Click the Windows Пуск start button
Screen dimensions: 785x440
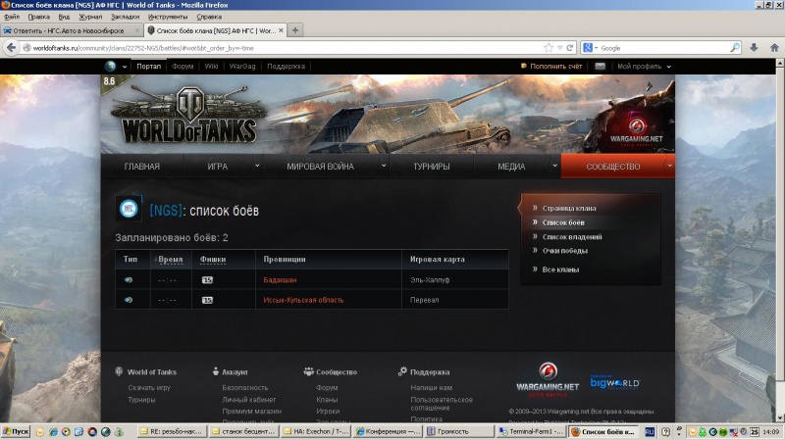point(18,431)
